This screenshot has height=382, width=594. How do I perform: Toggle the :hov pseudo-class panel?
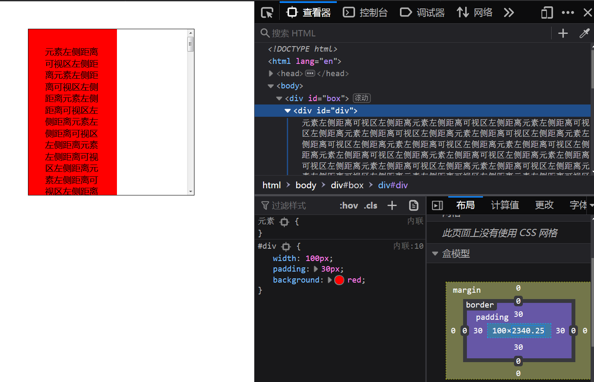click(349, 206)
